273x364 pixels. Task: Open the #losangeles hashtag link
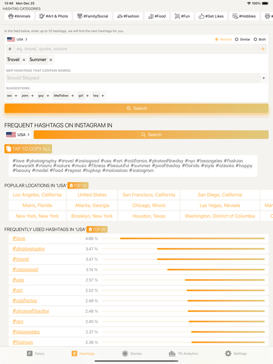26,332
